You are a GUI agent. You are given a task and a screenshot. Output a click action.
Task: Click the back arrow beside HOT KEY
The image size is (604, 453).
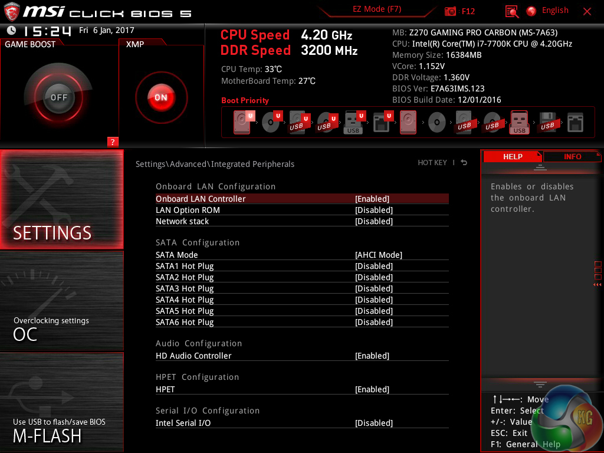[x=464, y=163]
